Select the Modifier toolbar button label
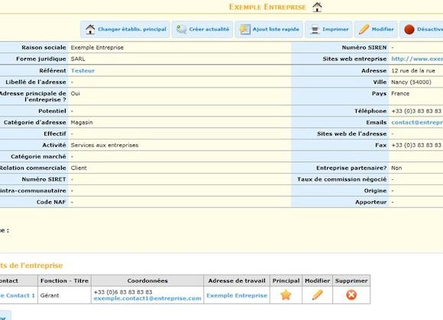 click(x=383, y=29)
